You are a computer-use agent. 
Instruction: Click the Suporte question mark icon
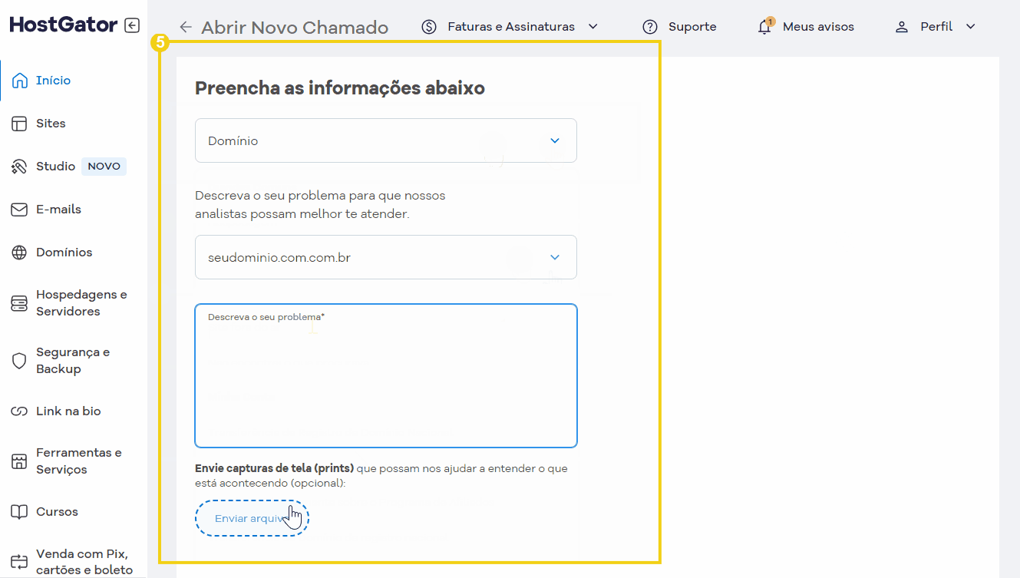pyautogui.click(x=650, y=27)
